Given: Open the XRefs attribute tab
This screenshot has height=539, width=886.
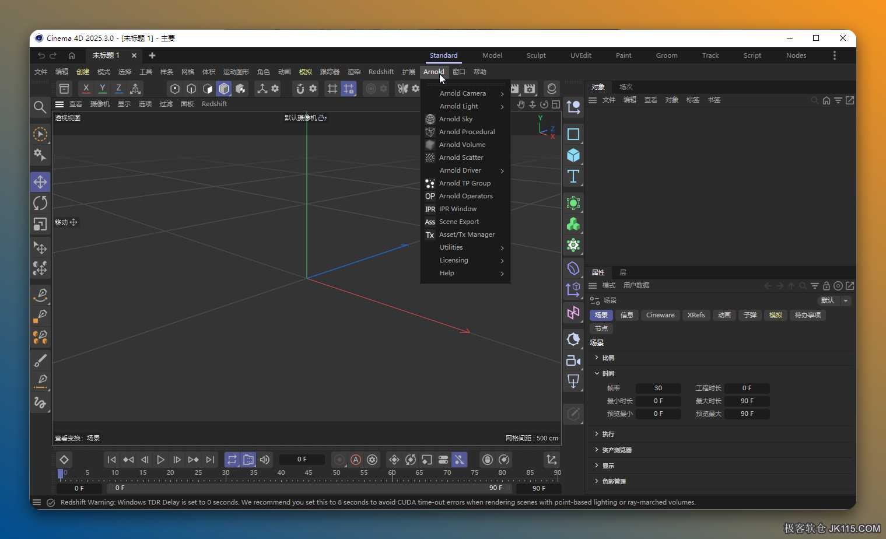Looking at the screenshot, I should point(696,315).
